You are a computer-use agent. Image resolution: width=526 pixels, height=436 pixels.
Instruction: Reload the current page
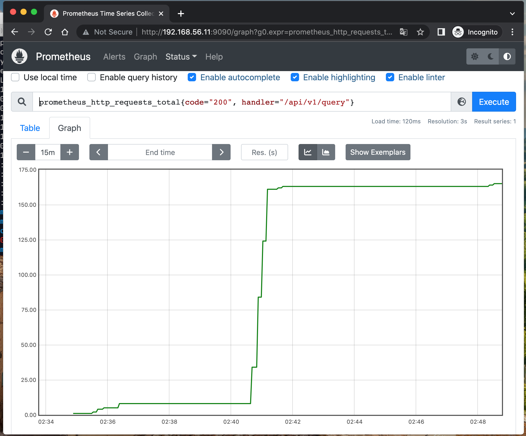tap(48, 32)
